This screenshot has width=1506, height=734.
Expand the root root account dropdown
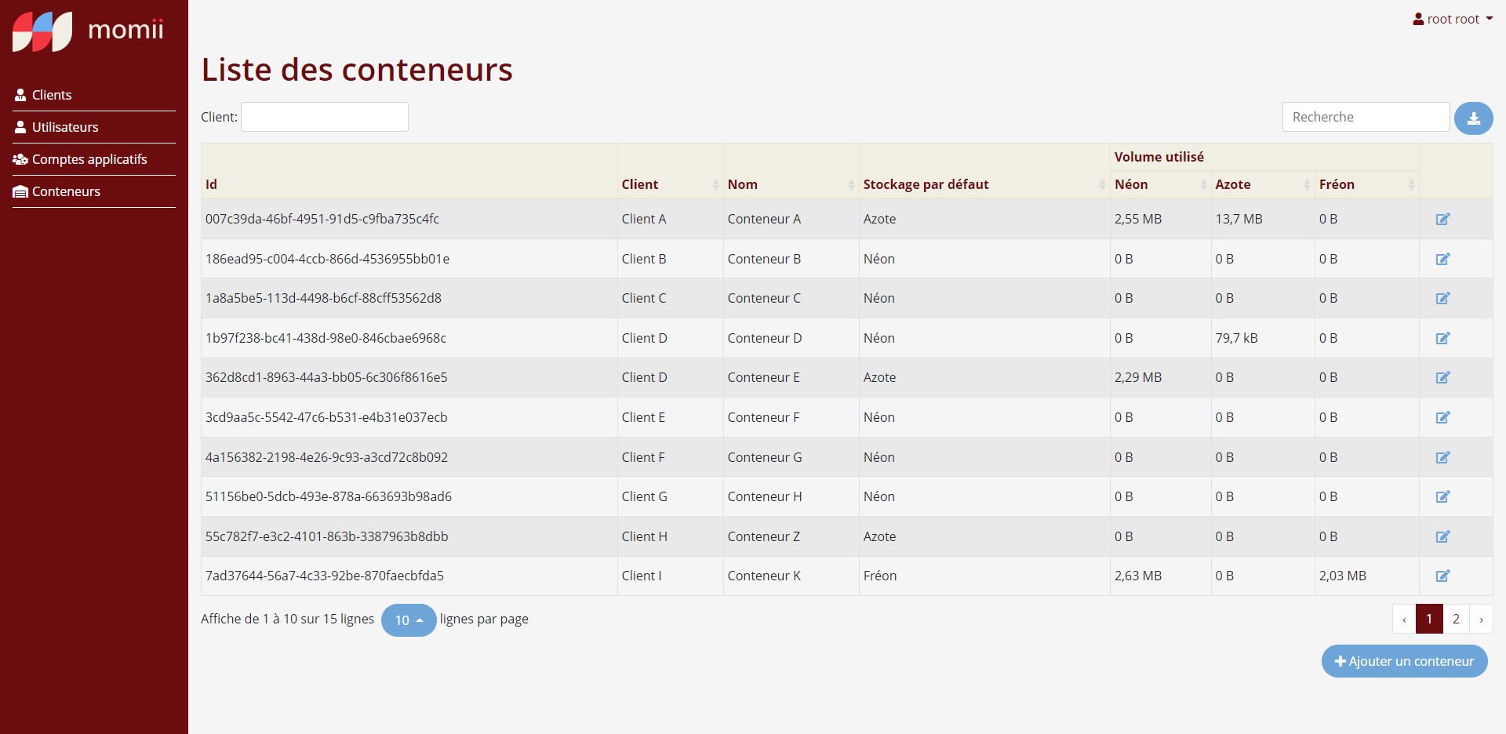1453,19
